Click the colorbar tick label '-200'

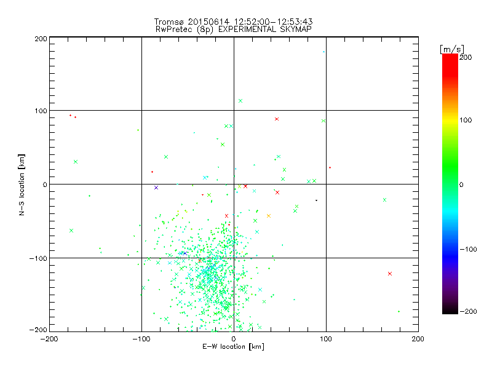[468, 312]
